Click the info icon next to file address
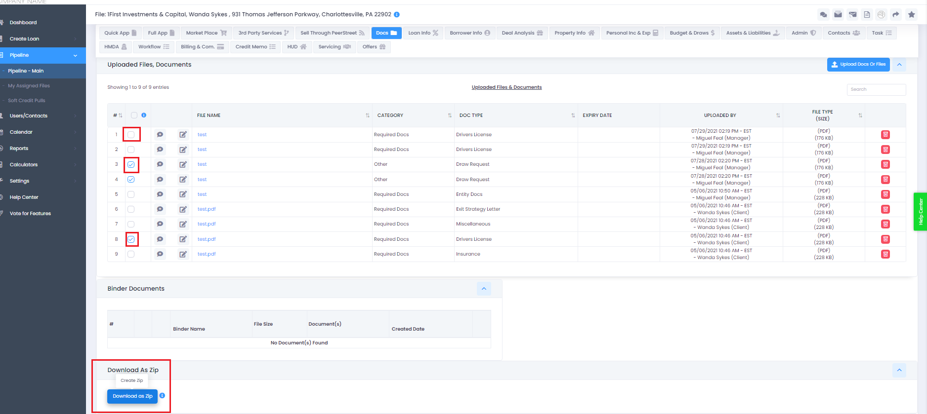Image resolution: width=927 pixels, height=414 pixels. click(397, 14)
